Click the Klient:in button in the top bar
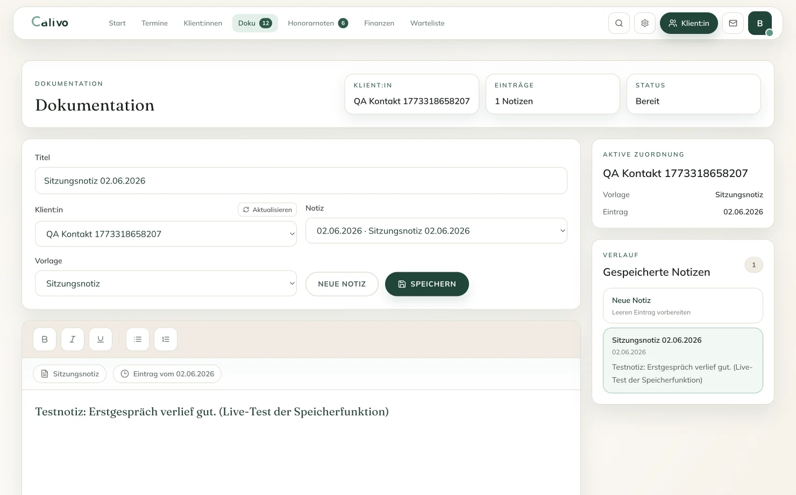This screenshot has height=495, width=796. pyautogui.click(x=689, y=23)
